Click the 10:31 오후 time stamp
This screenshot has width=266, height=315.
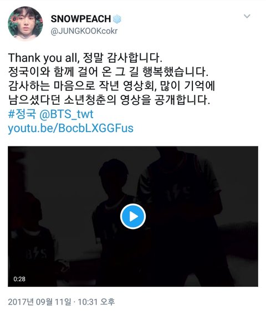pyautogui.click(x=96, y=302)
